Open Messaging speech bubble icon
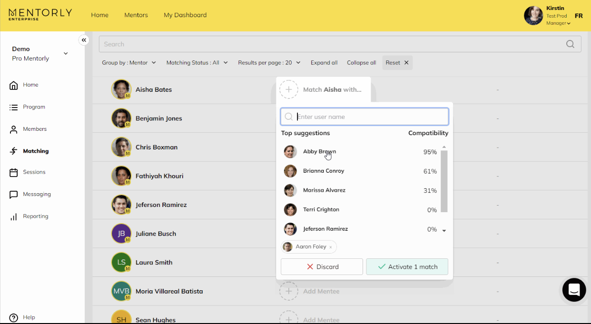Screen dimensions: 591x324 pos(14,195)
